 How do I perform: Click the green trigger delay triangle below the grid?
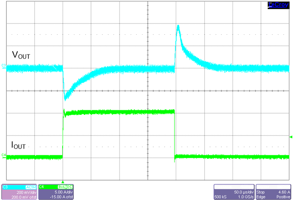point(63,182)
